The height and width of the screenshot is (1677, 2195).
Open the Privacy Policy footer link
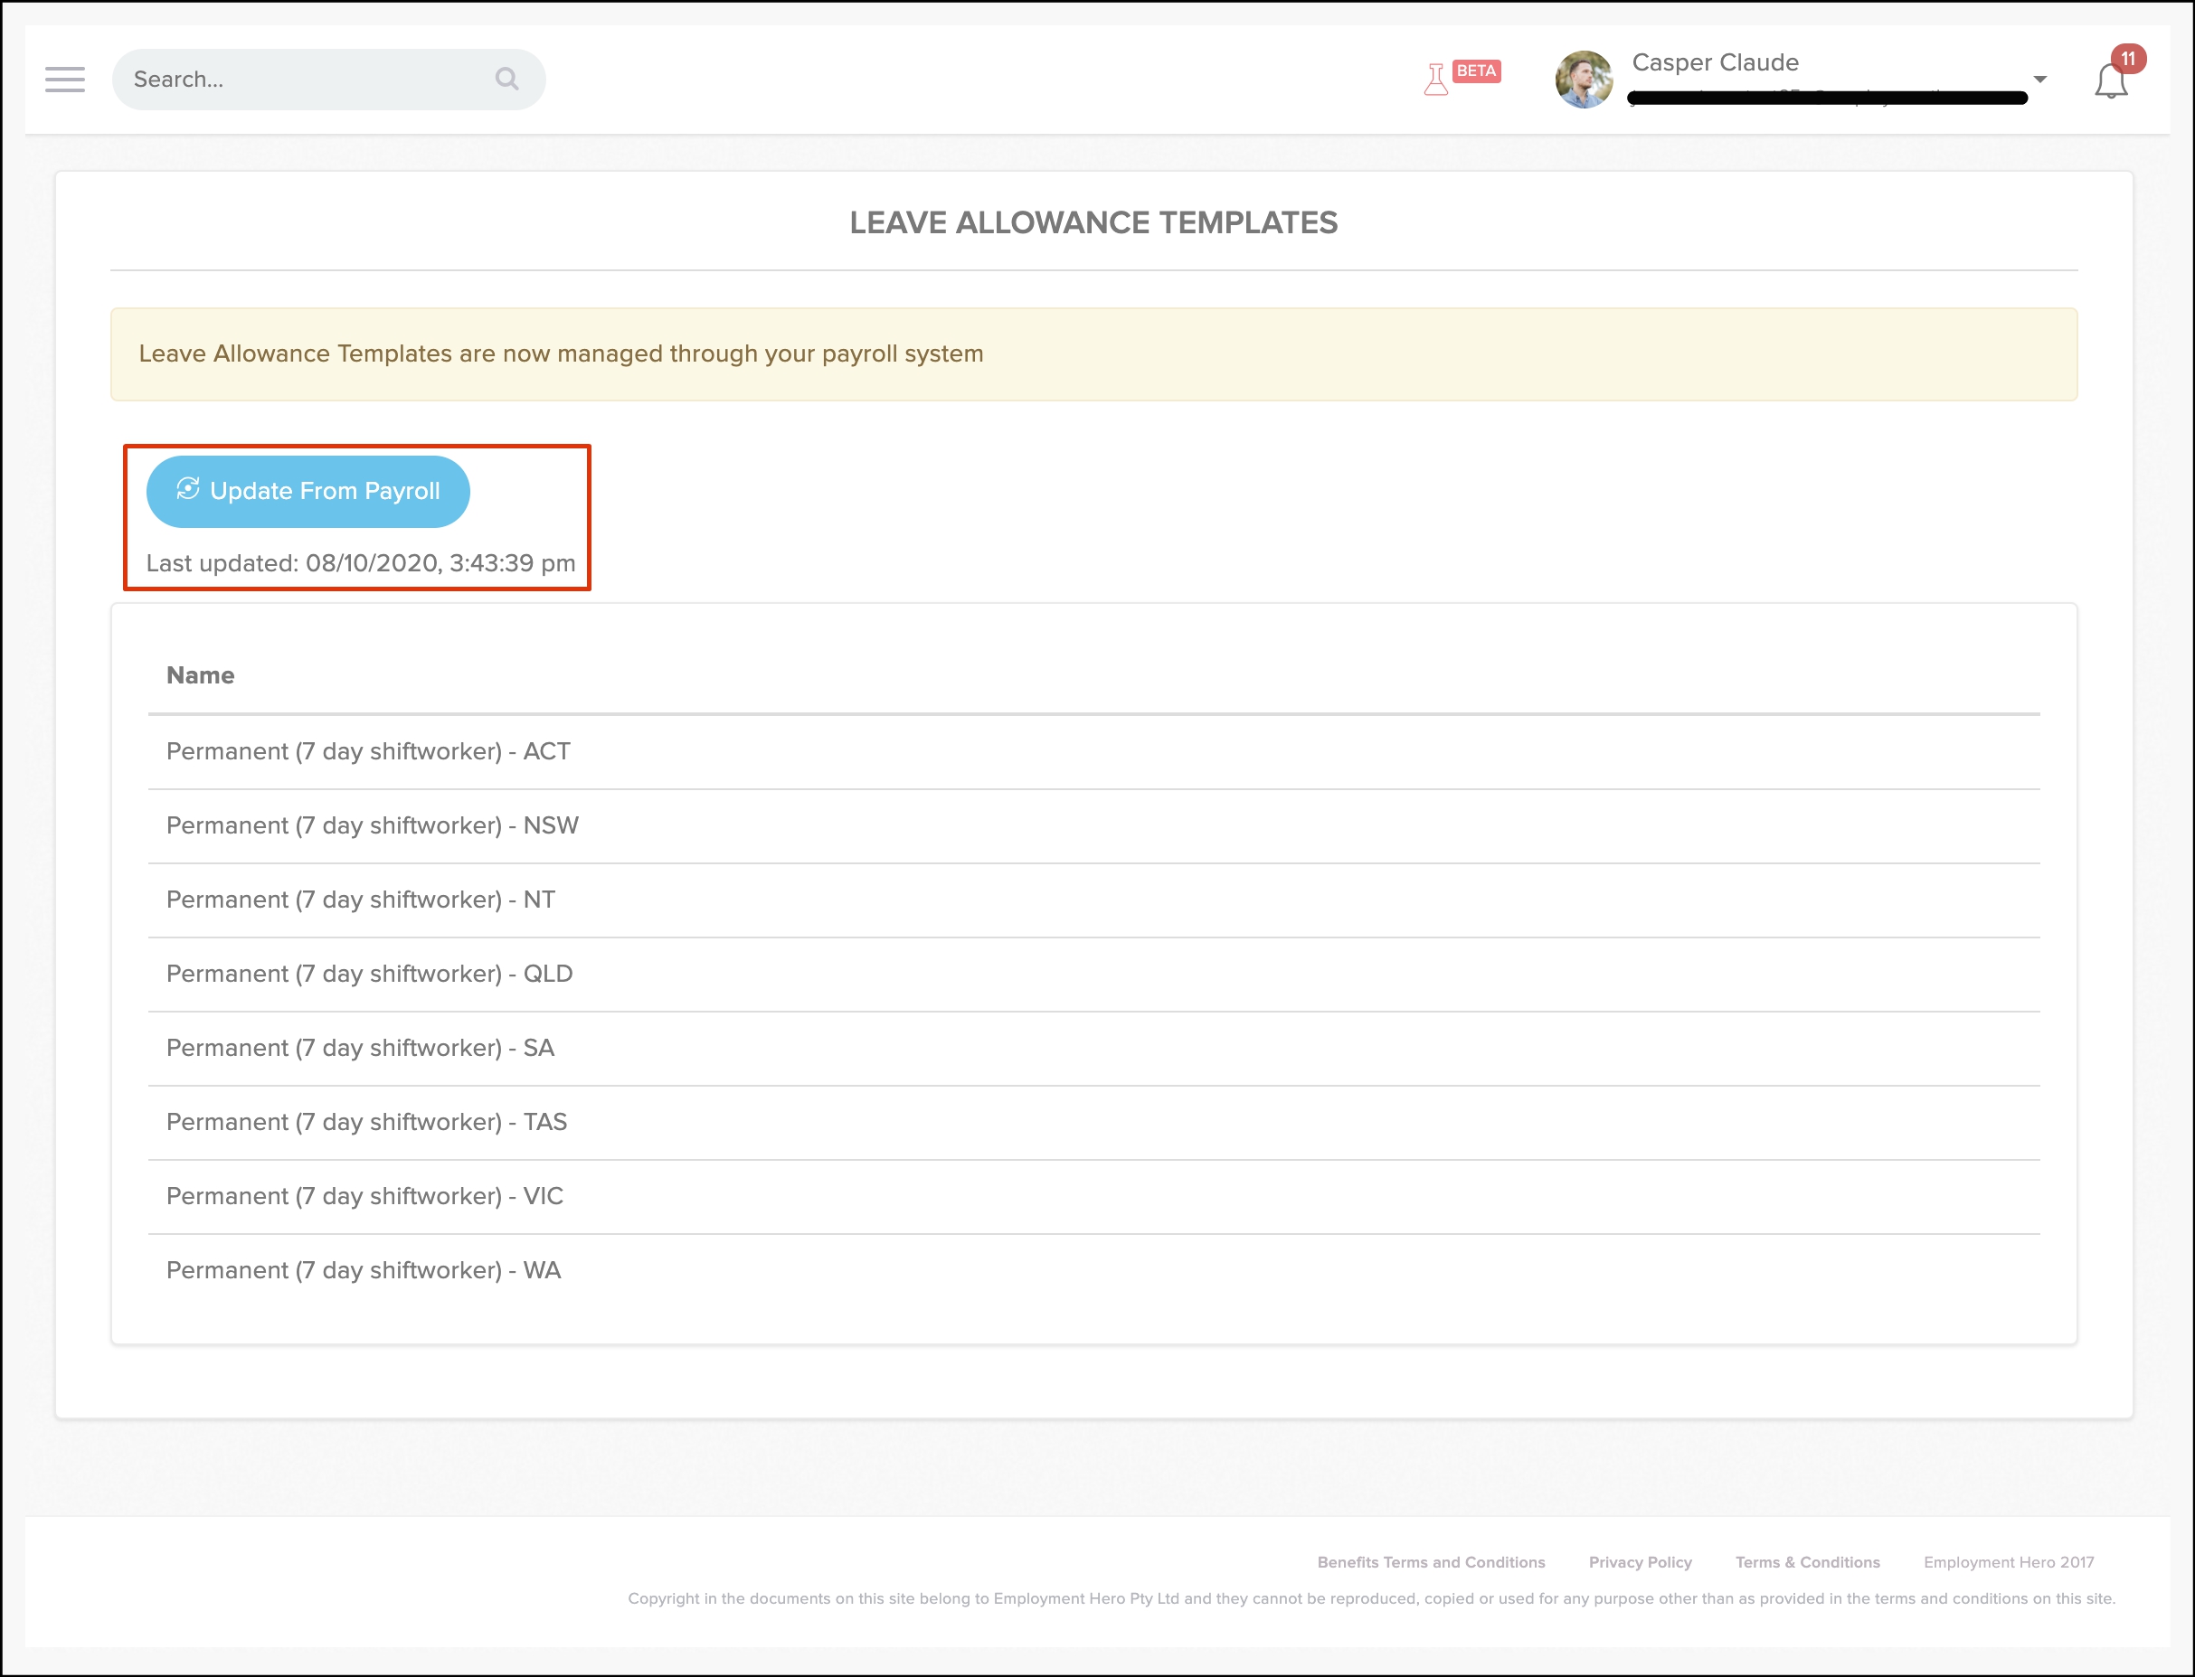click(x=1640, y=1562)
